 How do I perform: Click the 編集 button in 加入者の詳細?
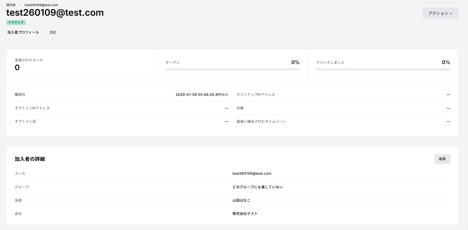pos(442,159)
